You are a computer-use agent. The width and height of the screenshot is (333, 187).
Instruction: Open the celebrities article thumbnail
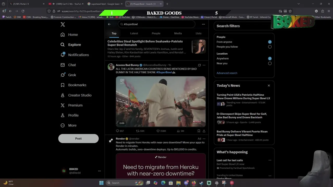pyautogui.click(x=199, y=46)
